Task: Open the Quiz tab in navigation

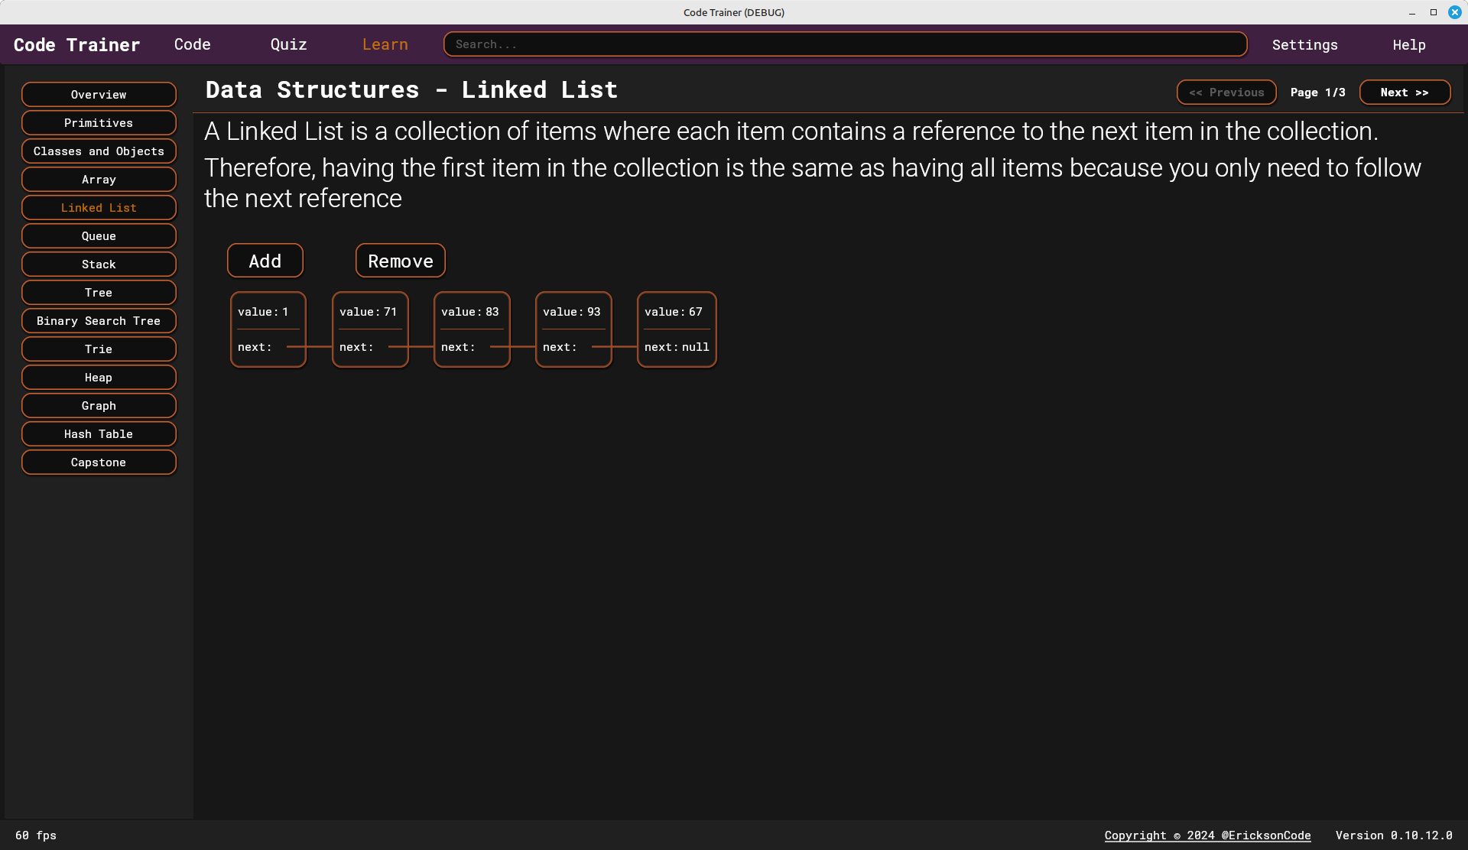Action: pyautogui.click(x=288, y=44)
